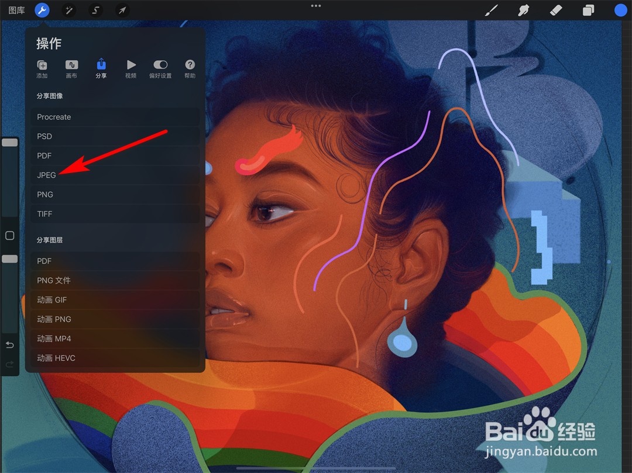This screenshot has width=632, height=473.
Task: Tap the square modify button on sidebar
Action: pos(10,236)
